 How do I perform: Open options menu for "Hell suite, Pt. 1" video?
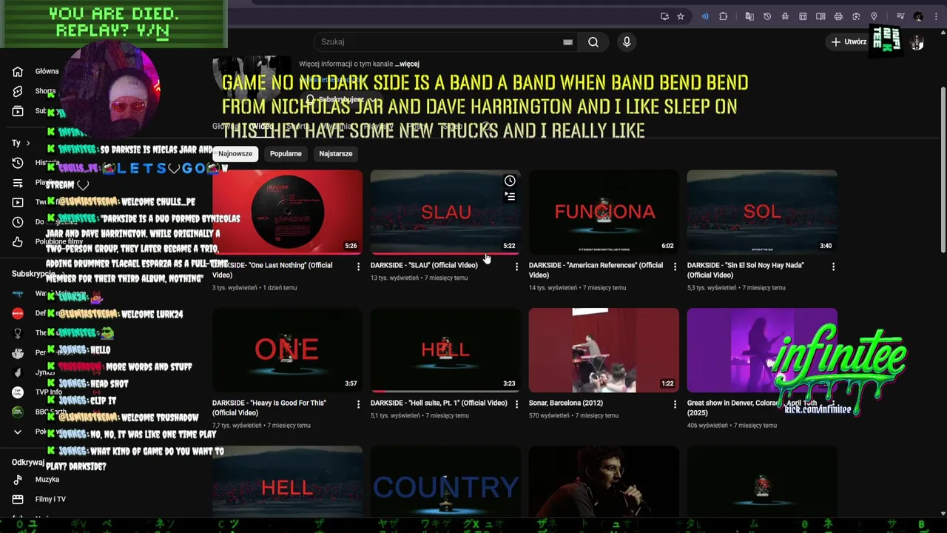tap(516, 404)
